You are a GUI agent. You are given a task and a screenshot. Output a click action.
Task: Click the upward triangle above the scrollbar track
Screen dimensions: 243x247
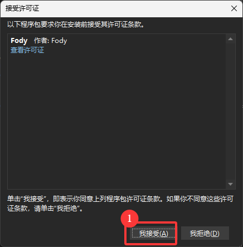point(230,39)
